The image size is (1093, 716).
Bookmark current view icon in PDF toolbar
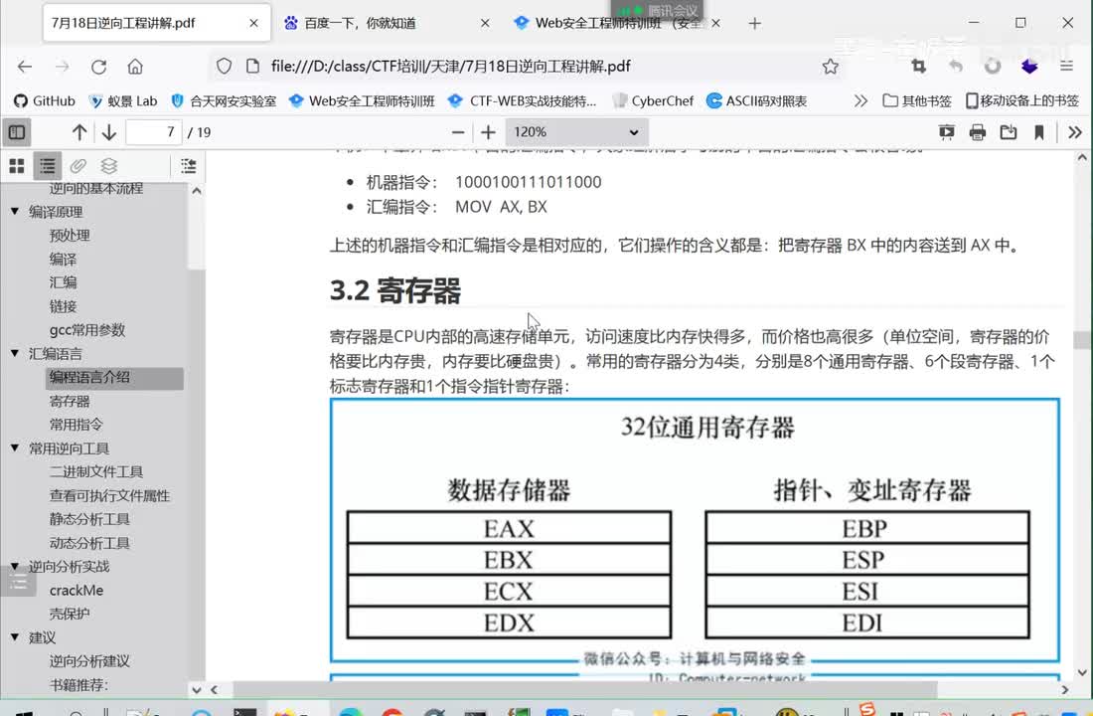tap(1038, 132)
